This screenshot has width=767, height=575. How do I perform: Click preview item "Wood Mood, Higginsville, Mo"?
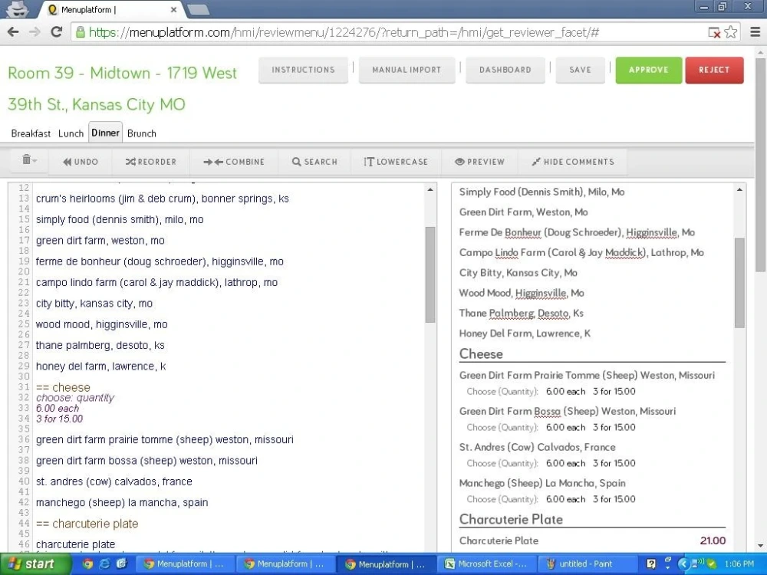coord(522,293)
